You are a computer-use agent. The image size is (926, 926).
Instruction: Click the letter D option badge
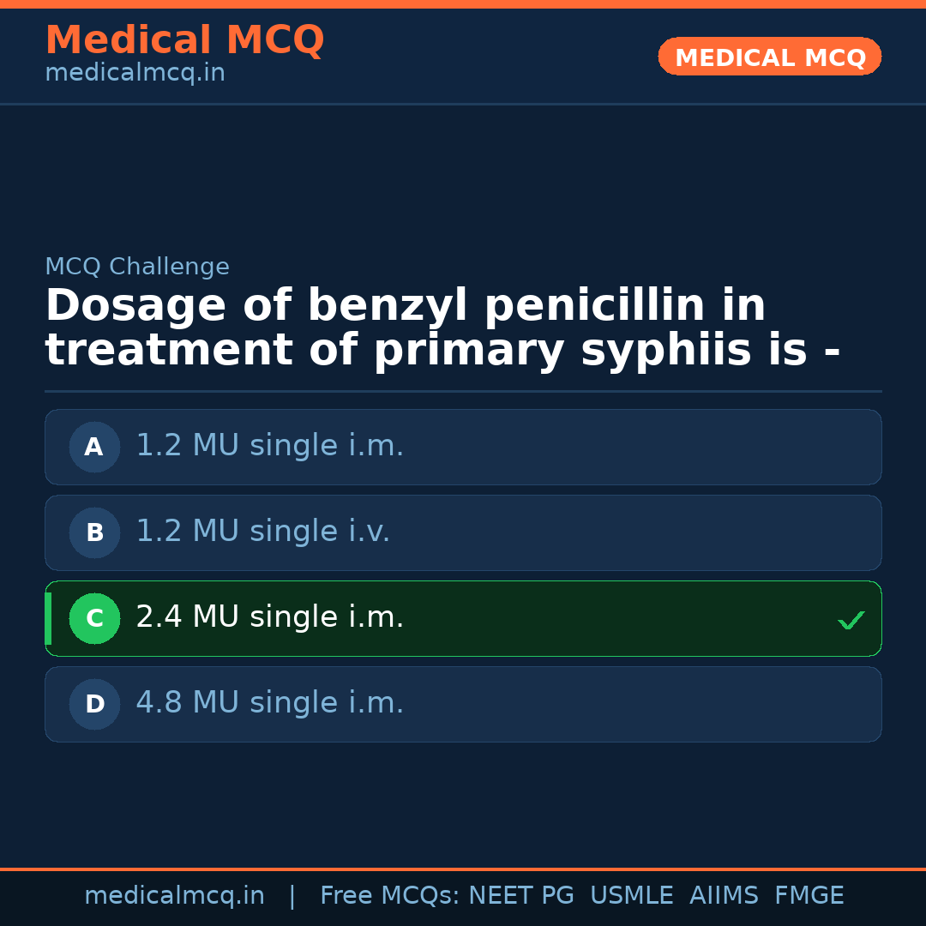[94, 704]
